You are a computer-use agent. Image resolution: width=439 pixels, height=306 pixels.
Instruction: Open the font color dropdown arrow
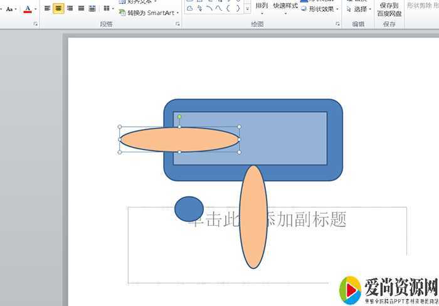(35, 9)
